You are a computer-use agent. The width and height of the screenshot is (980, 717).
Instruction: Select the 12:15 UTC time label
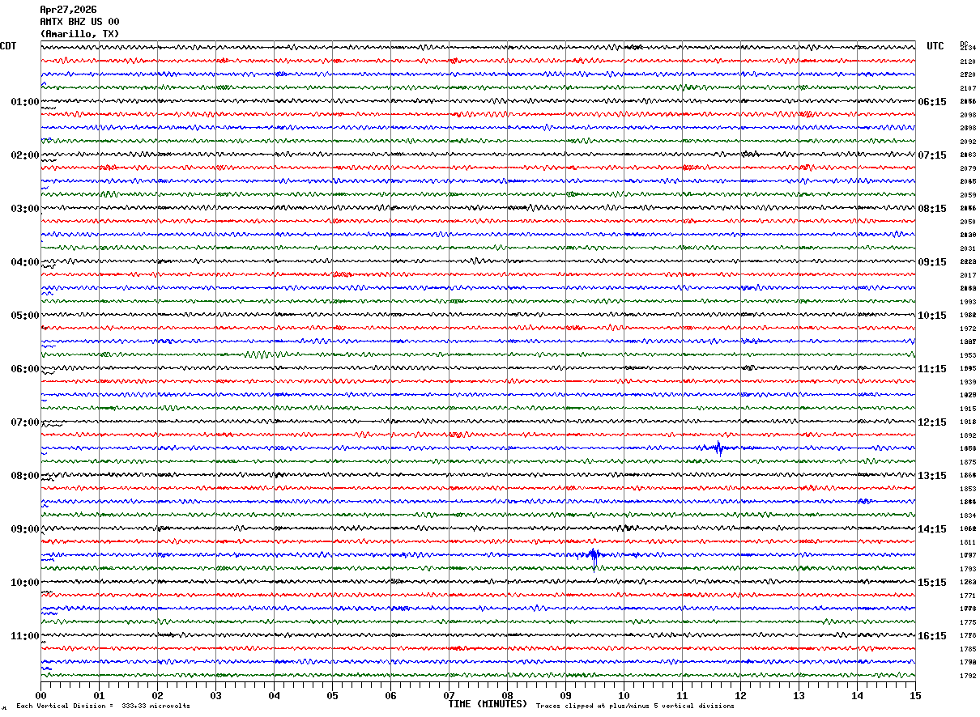tap(931, 422)
